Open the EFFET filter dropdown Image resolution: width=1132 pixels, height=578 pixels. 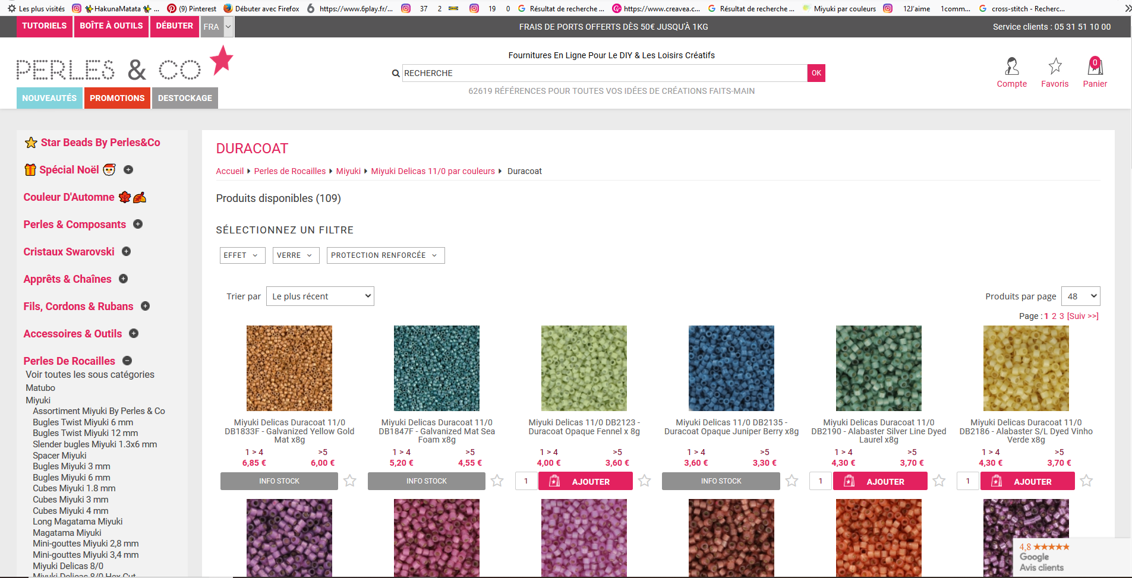click(x=242, y=255)
